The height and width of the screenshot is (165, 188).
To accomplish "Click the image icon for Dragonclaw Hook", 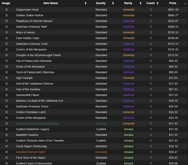I will point(6,10).
